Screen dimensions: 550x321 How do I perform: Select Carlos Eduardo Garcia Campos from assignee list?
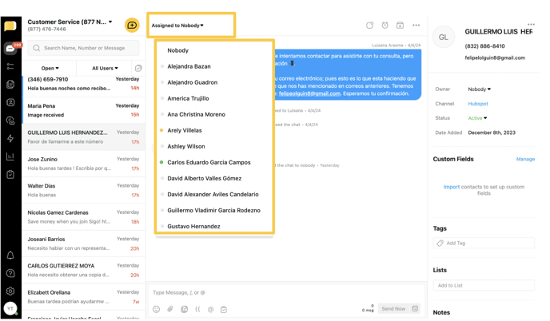tap(209, 162)
